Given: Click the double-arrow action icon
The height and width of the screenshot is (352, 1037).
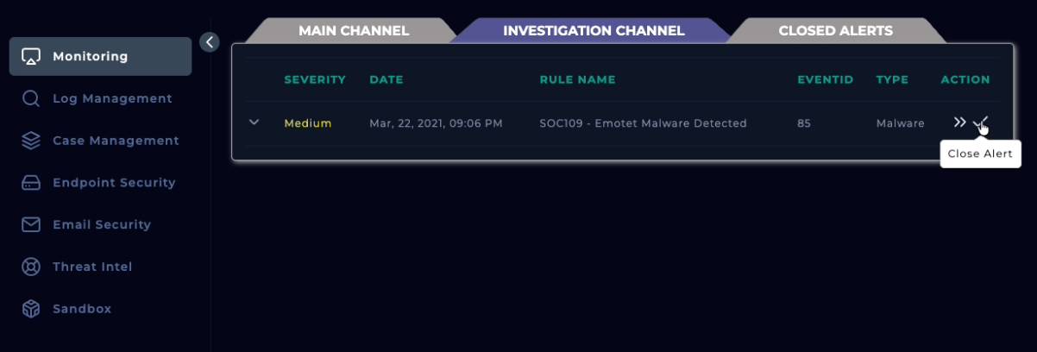Looking at the screenshot, I should click(959, 123).
